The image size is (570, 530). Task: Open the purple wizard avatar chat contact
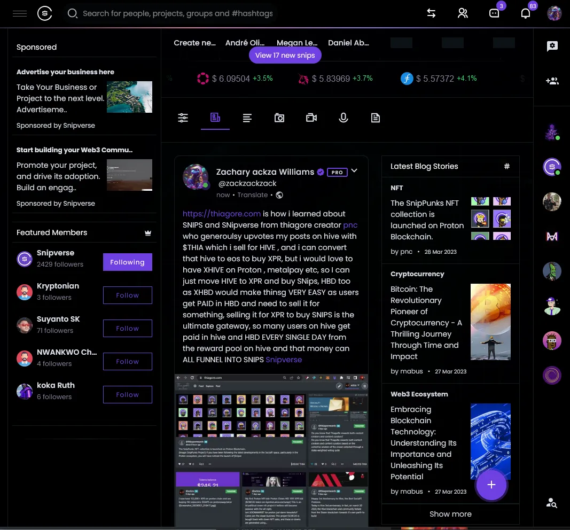coord(552,132)
